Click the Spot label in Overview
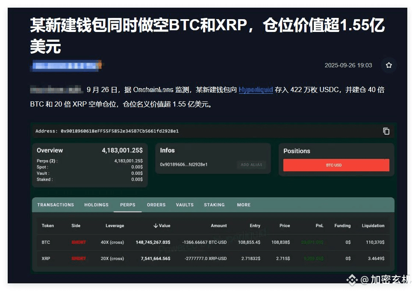The image size is (415, 291). pos(42,167)
